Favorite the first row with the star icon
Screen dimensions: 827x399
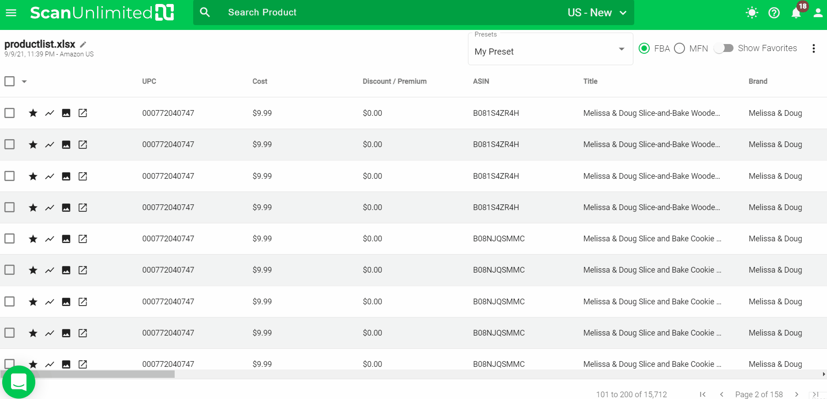click(x=33, y=113)
